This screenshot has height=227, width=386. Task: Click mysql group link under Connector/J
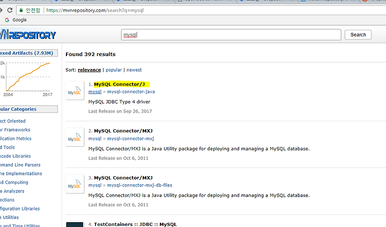click(x=95, y=92)
